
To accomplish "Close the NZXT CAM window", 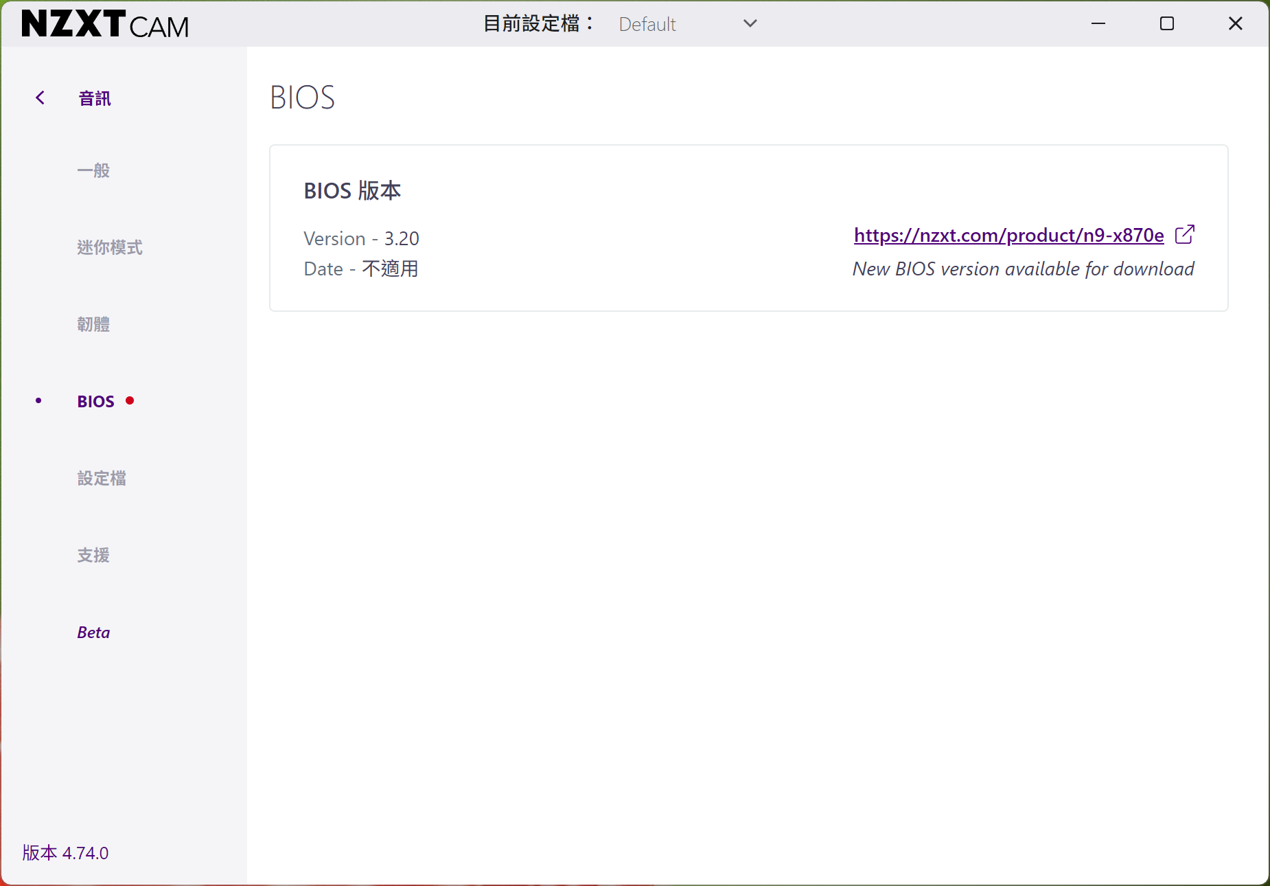I will (x=1236, y=23).
